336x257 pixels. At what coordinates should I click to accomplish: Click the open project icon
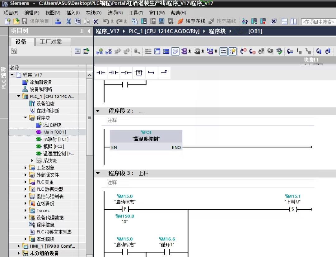[x=16, y=21]
